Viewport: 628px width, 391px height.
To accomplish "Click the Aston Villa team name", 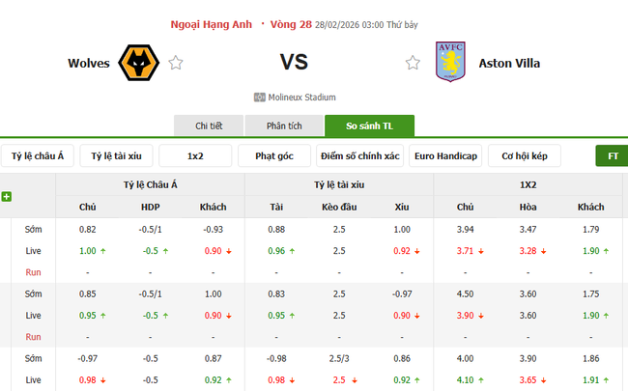I will click(513, 64).
